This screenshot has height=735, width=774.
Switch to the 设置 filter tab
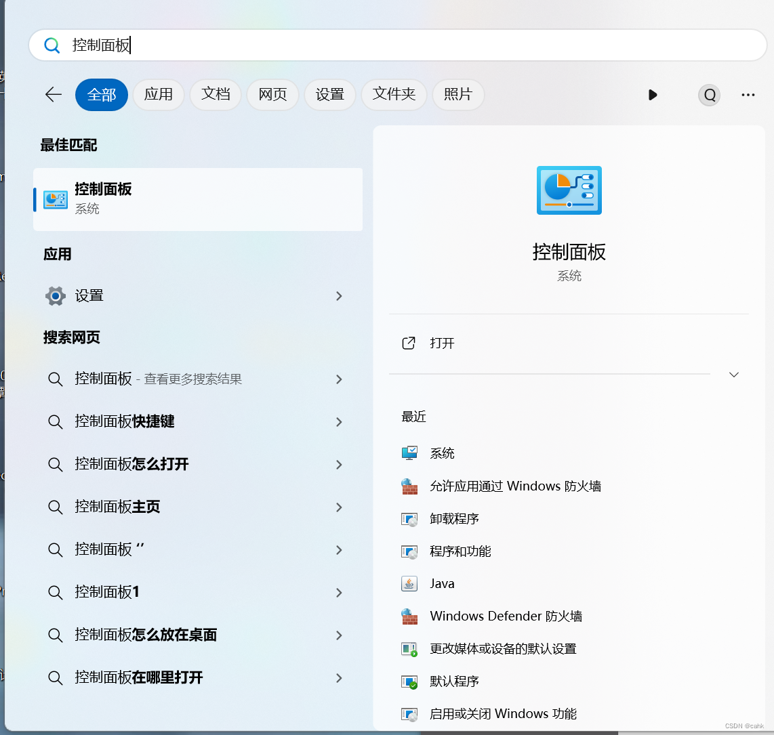pos(330,94)
